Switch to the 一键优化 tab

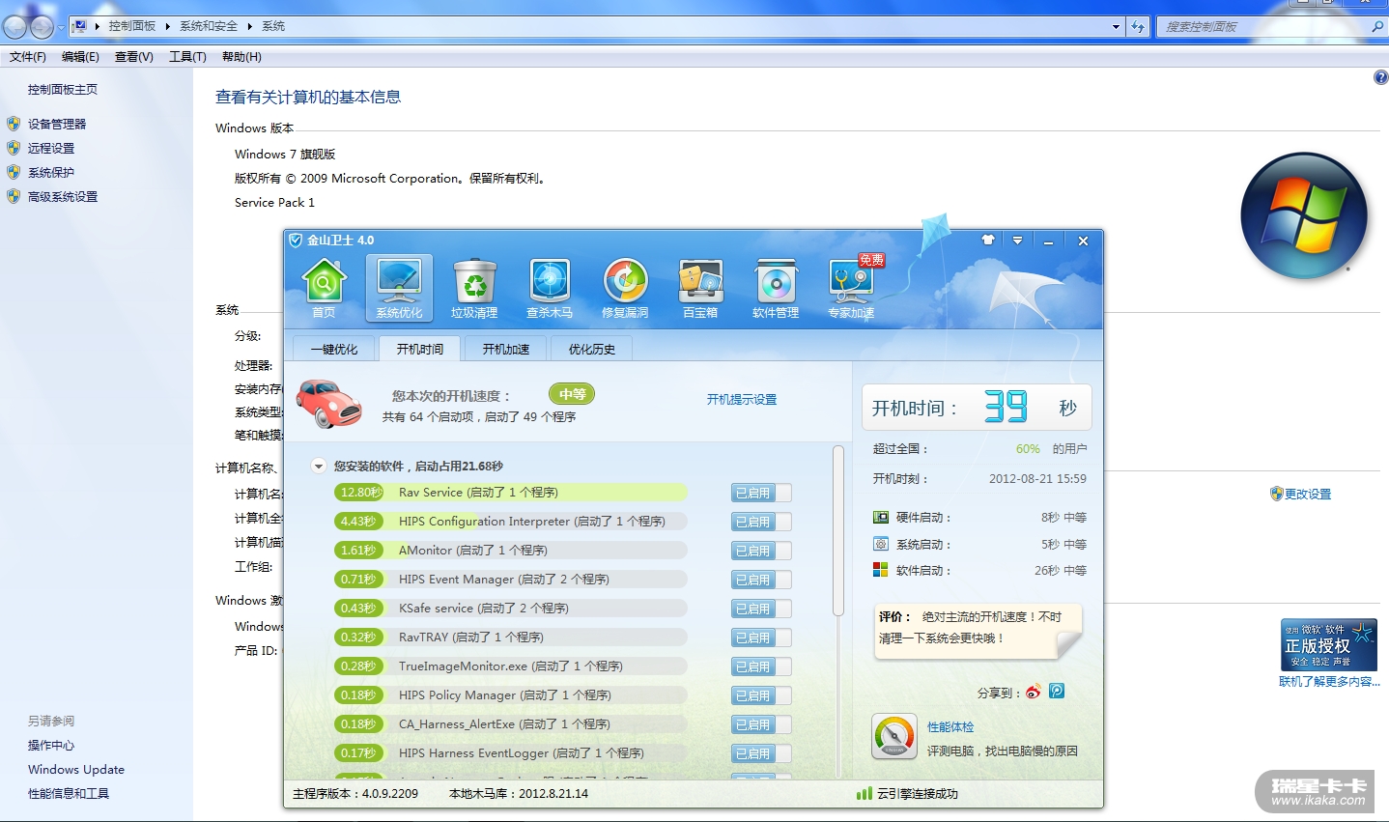(334, 349)
